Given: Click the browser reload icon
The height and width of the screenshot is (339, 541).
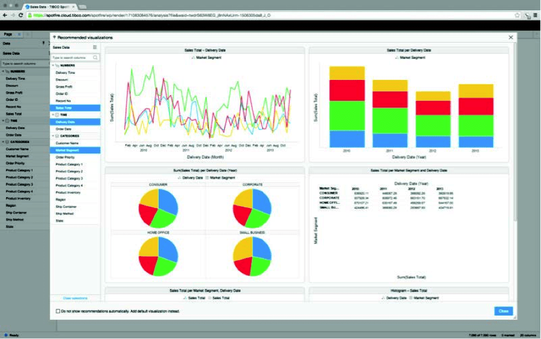Looking at the screenshot, I should point(22,14).
